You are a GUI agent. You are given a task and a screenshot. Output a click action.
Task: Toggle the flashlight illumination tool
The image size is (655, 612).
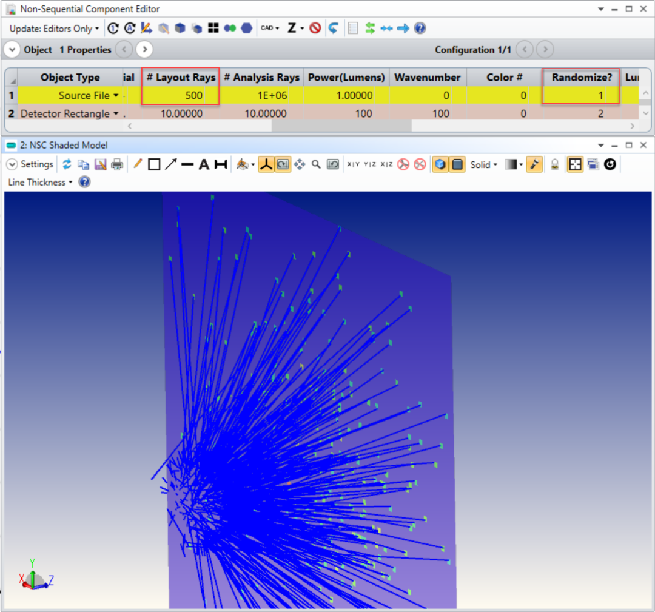coord(534,164)
